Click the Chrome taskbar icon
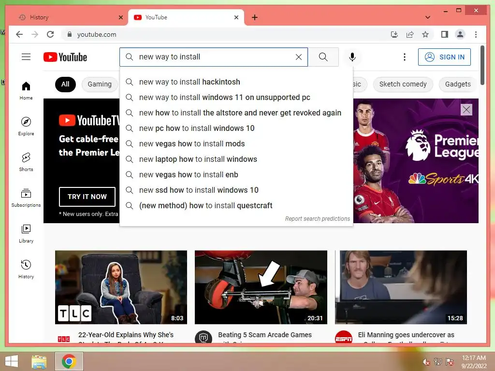The image size is (495, 371). click(69, 361)
